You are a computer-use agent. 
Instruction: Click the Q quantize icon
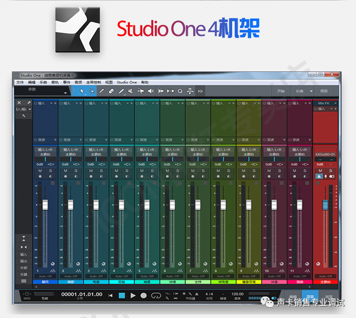coord(180,91)
